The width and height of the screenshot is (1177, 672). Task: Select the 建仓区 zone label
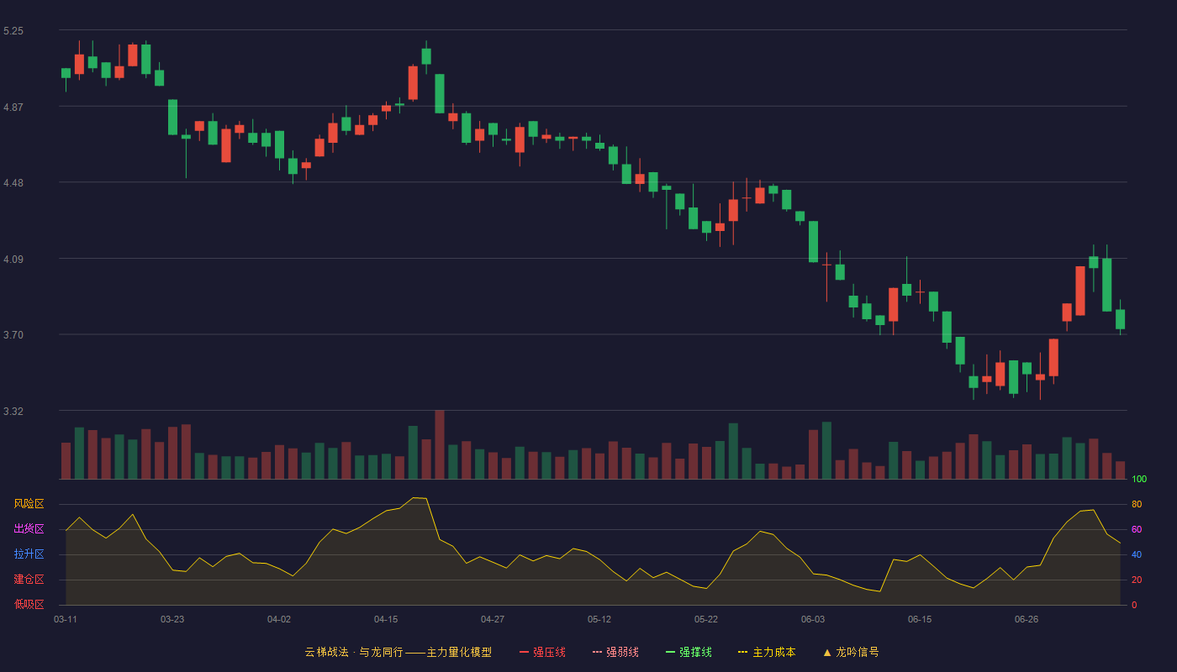point(29,580)
